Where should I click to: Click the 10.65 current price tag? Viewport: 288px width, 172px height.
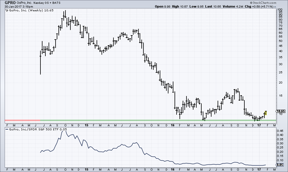(281, 111)
